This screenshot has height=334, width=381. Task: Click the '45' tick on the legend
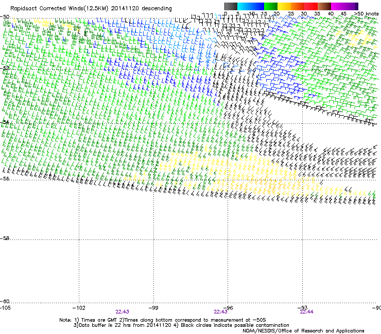tap(343, 14)
